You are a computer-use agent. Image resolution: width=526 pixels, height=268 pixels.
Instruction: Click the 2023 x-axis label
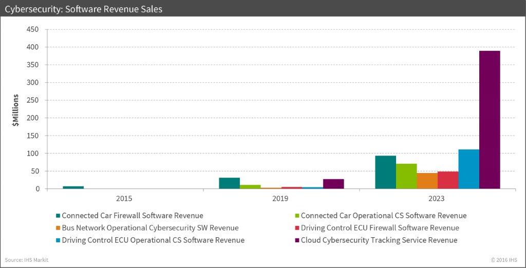[437, 198]
